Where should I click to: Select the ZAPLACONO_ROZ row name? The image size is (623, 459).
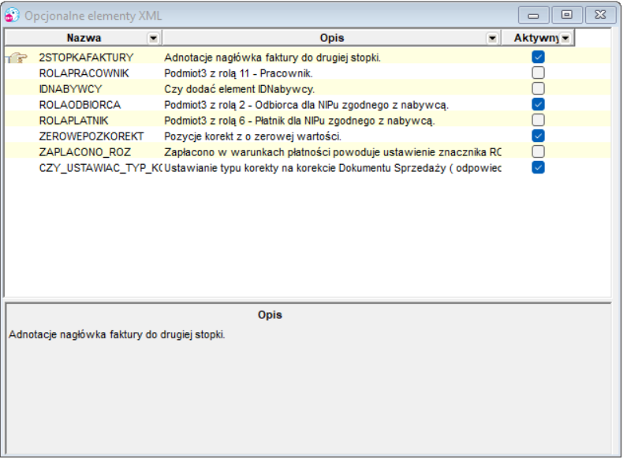[84, 152]
